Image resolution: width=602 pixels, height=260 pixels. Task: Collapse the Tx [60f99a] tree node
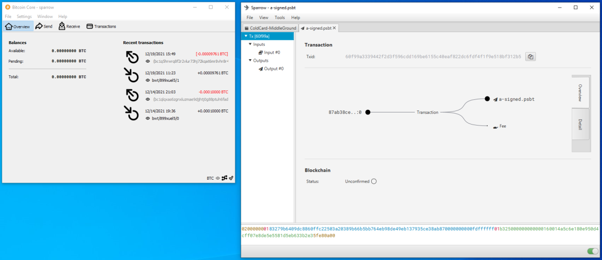pos(245,36)
